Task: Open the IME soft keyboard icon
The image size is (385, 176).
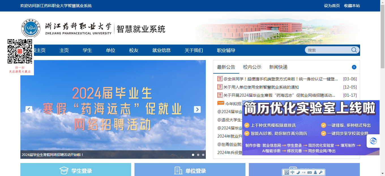Action: [309, 172]
